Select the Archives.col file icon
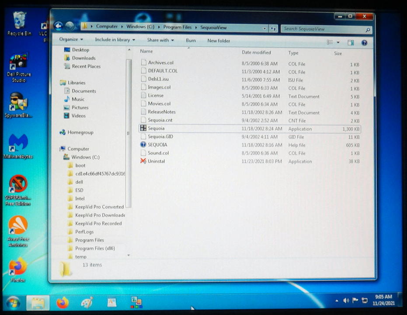This screenshot has width=407, height=315. tap(143, 62)
